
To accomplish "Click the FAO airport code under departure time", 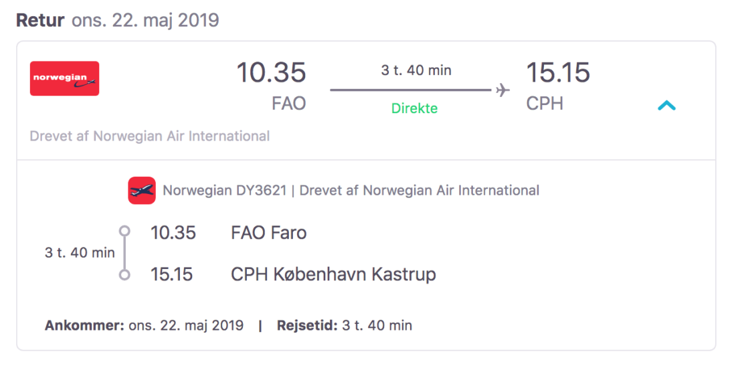I will pos(288,104).
